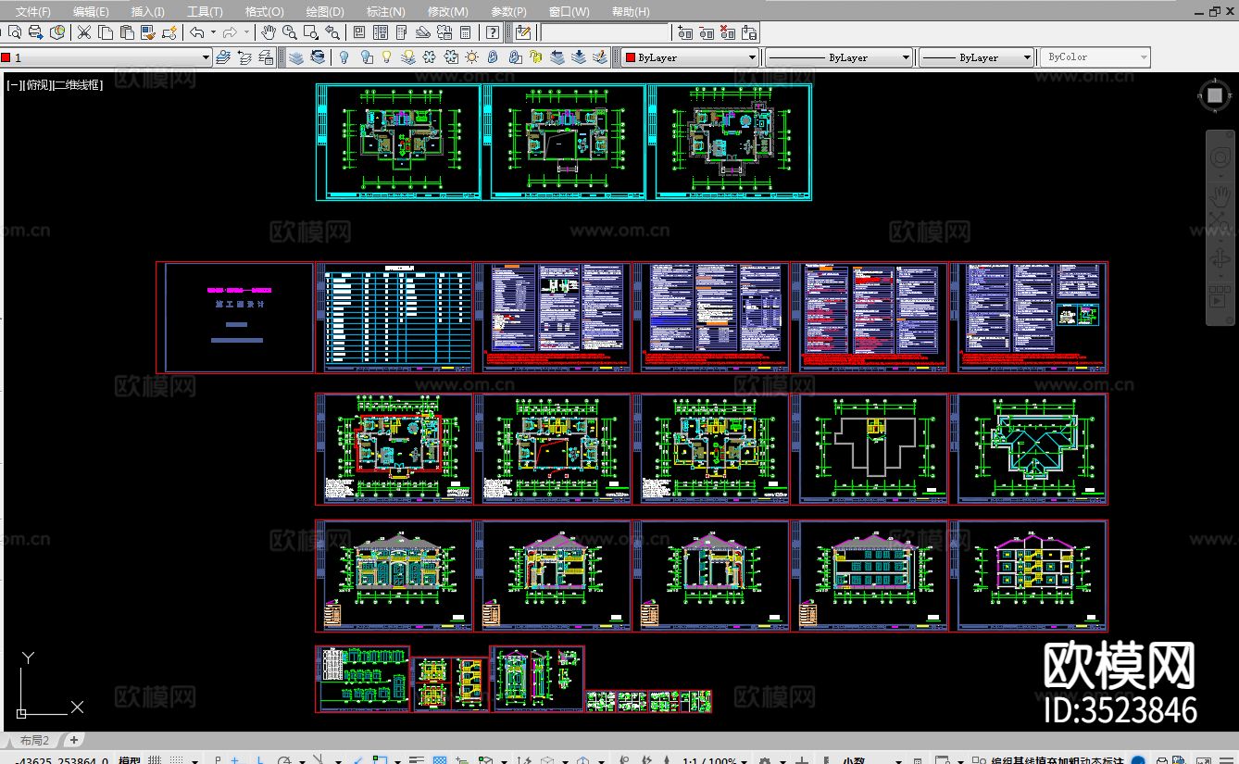Click the Print Preview toolbar icon
Screen dimensions: 1239x764
click(x=14, y=32)
